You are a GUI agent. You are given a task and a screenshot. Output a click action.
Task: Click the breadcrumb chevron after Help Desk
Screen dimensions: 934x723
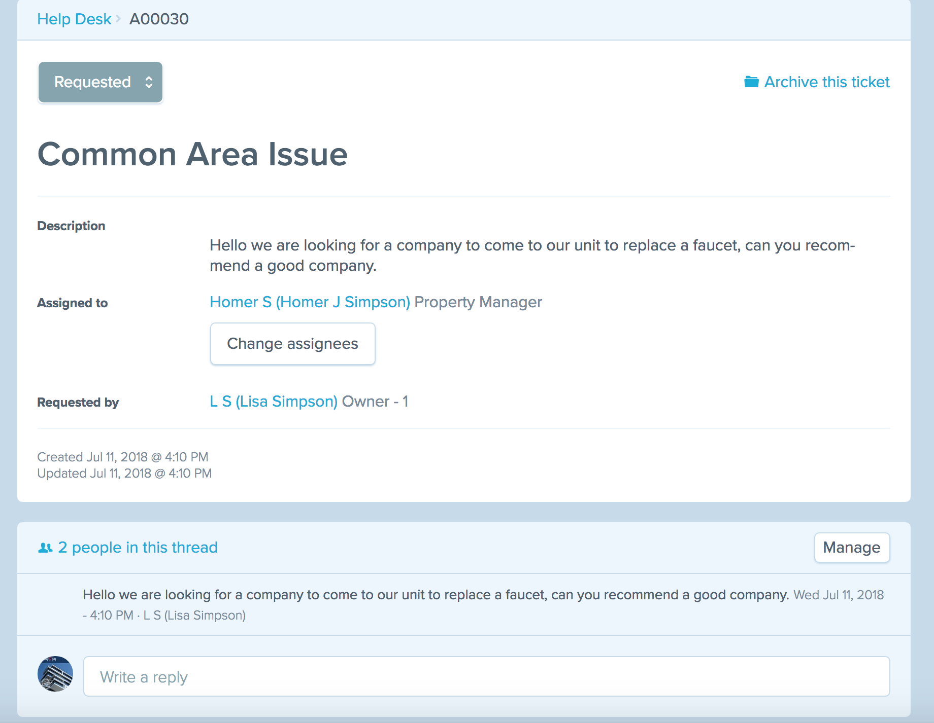pyautogui.click(x=118, y=19)
